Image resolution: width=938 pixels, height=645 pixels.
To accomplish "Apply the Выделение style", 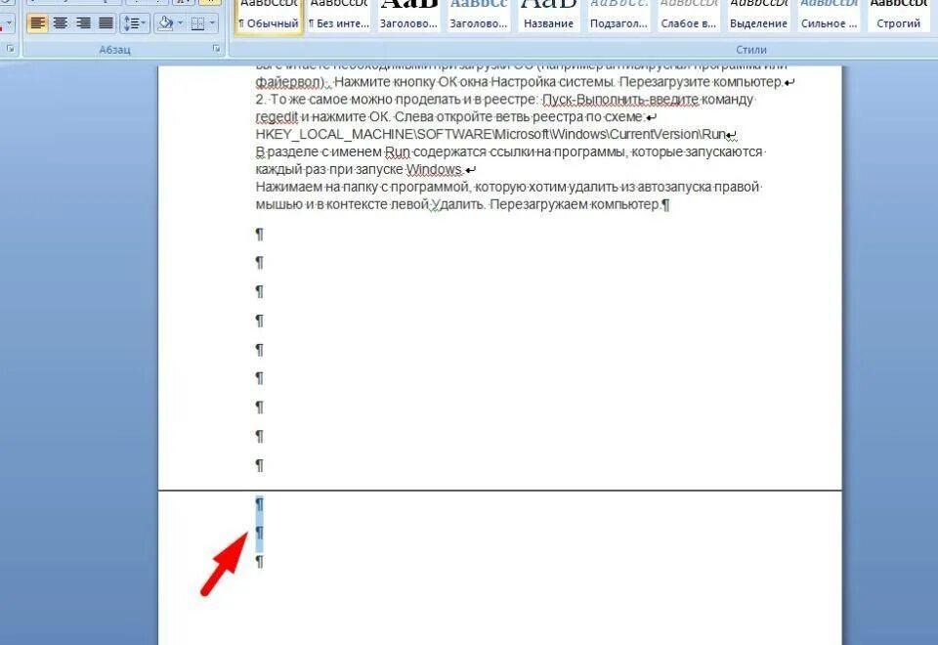I will (758, 17).
